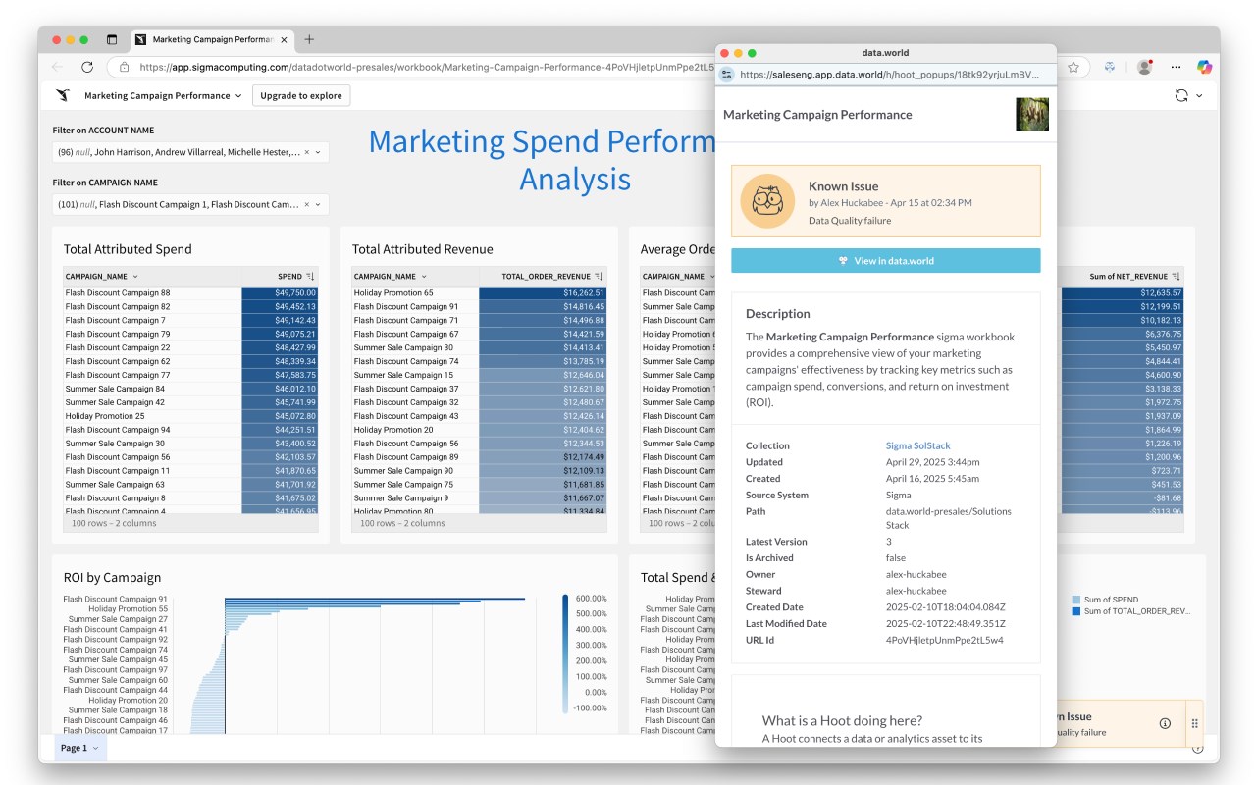Expand the ACCOUNT NAME filter dropdown
1256x785 pixels.
pyautogui.click(x=318, y=152)
